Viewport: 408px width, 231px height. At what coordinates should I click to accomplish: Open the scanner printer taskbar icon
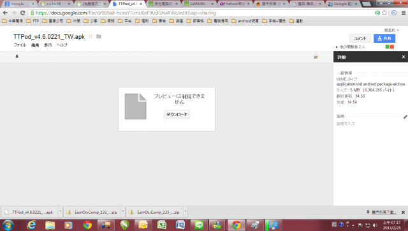[255, 225]
